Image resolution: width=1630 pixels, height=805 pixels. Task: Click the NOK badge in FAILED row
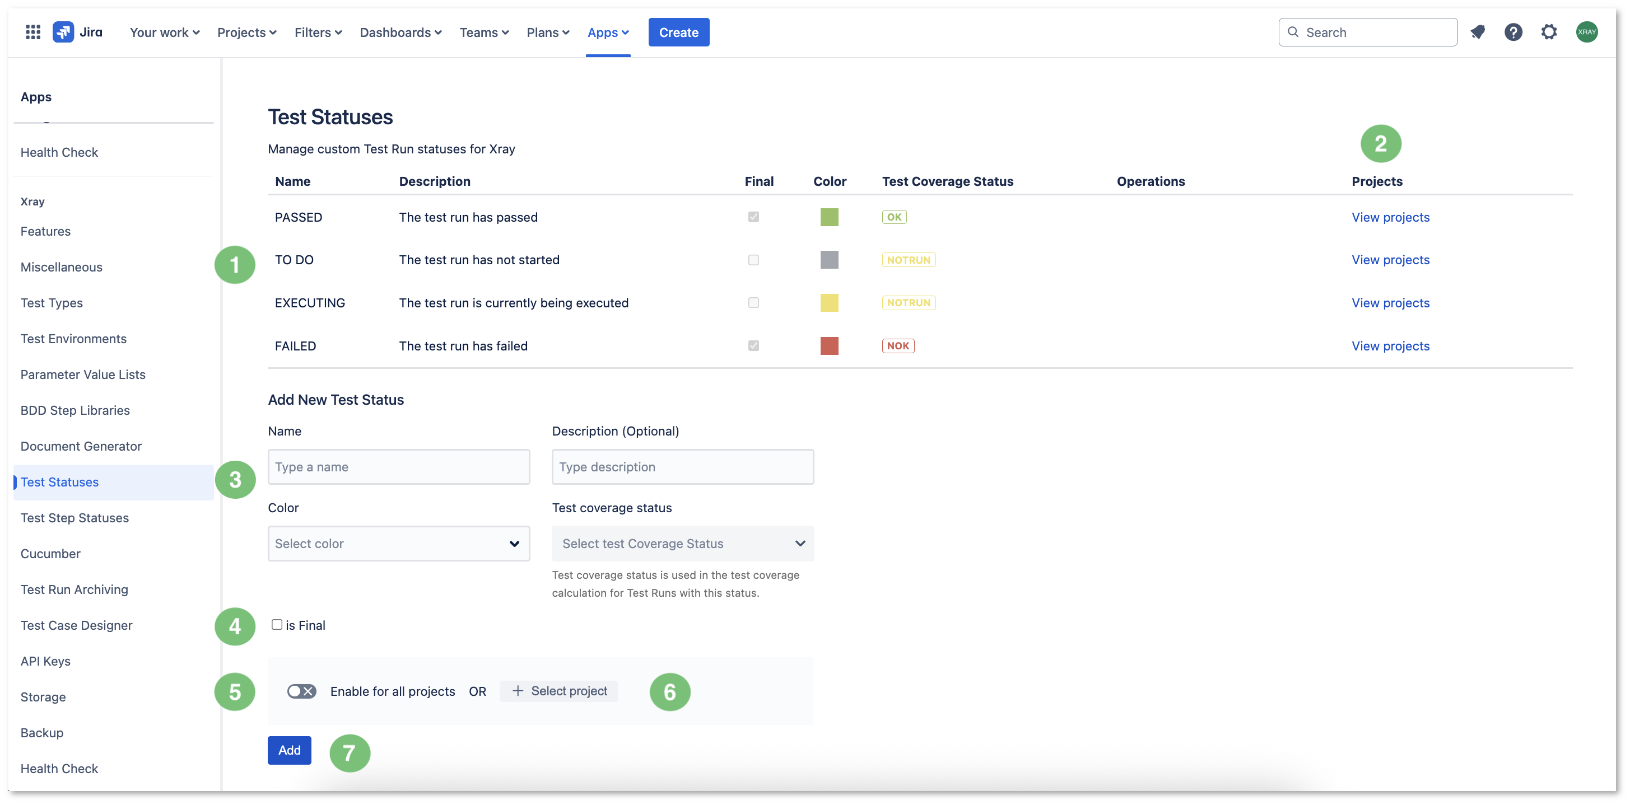898,346
